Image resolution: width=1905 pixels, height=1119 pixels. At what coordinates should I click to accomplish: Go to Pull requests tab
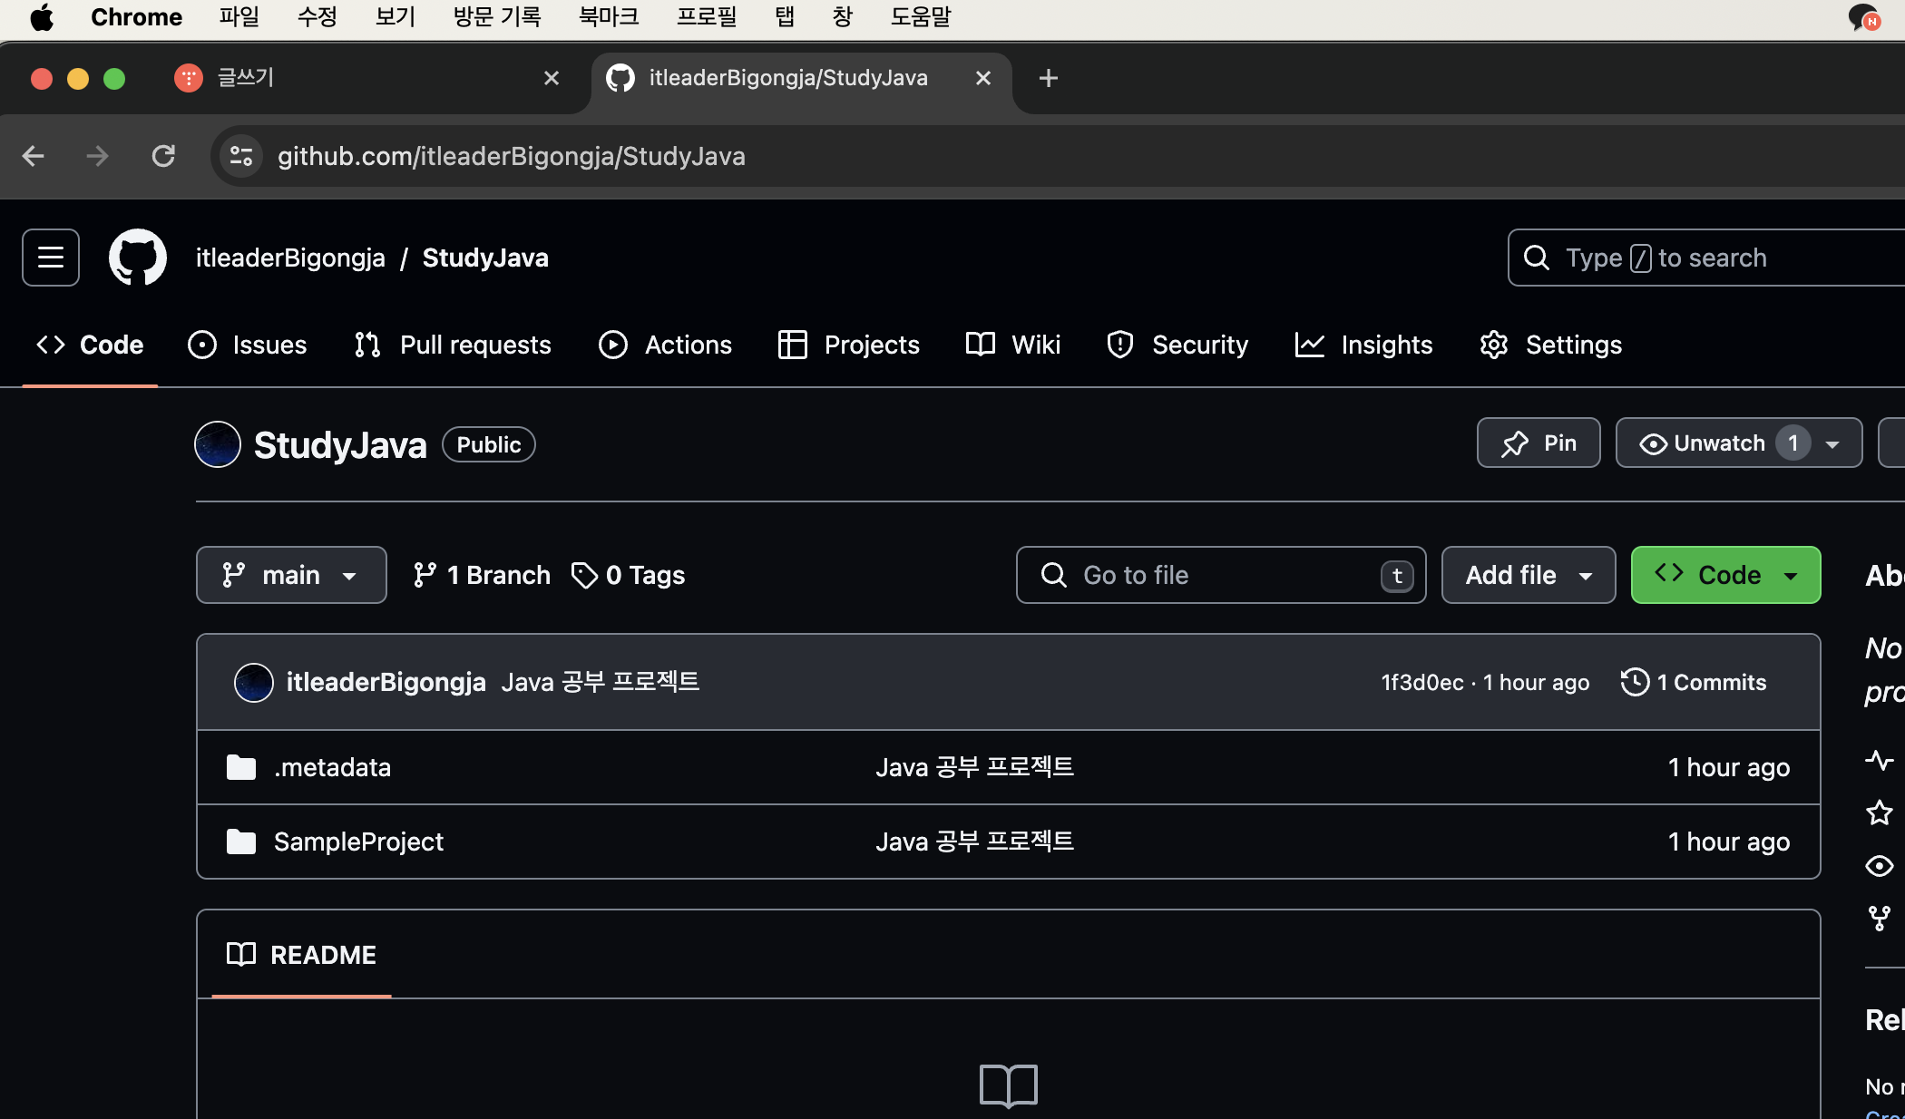453,345
